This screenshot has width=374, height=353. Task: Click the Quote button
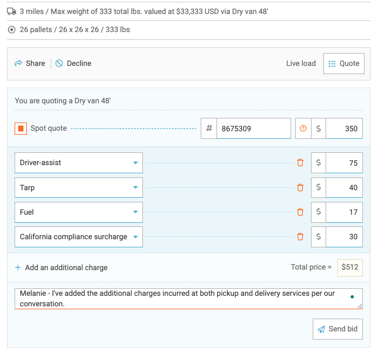pyautogui.click(x=344, y=64)
